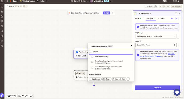The height and width of the screenshot is (99, 184).
Task: Click the Continue button
Action: click(157, 88)
